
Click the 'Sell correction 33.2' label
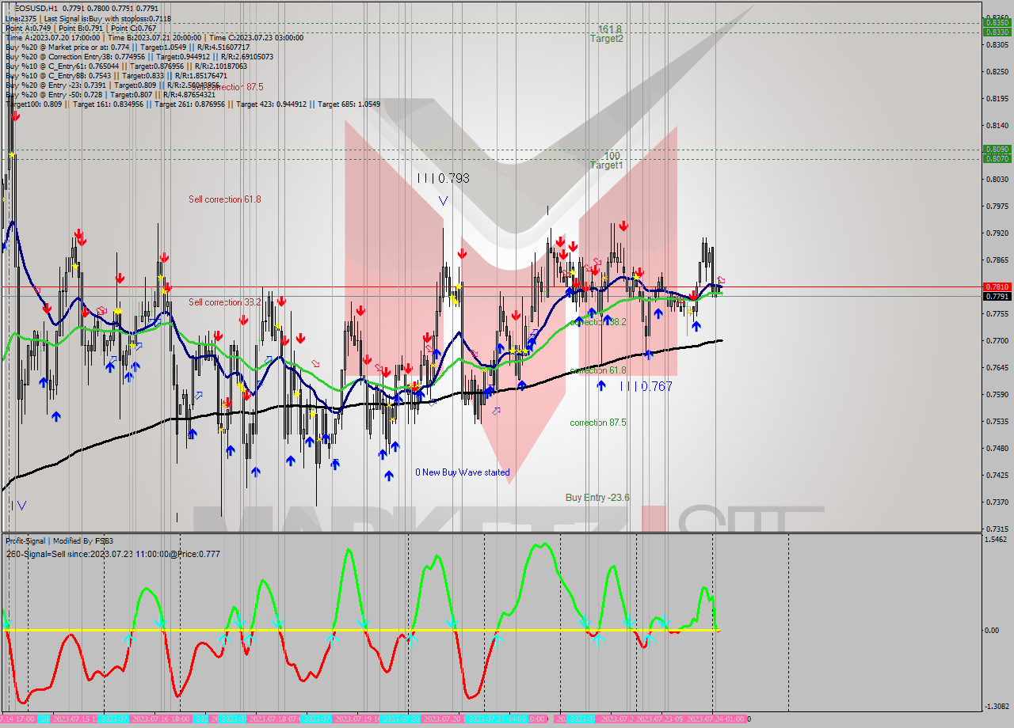pyautogui.click(x=225, y=302)
